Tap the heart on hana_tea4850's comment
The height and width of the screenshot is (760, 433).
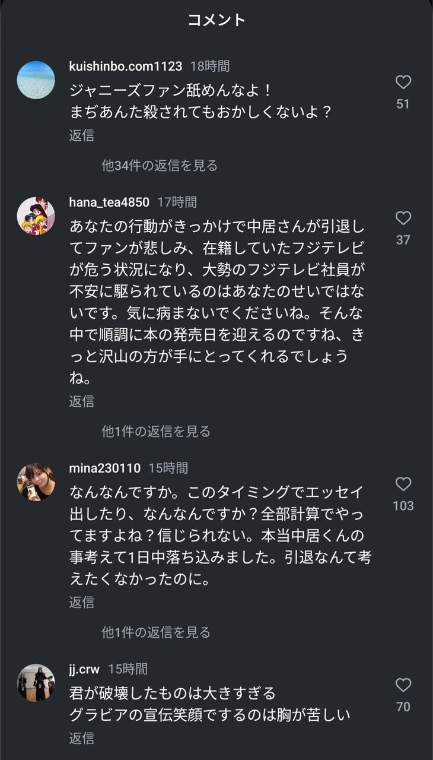pyautogui.click(x=403, y=218)
